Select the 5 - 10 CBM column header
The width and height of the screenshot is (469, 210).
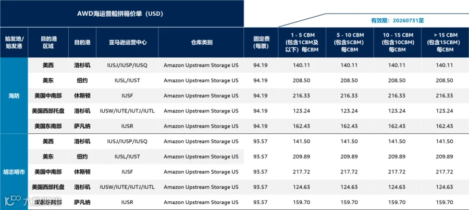pos(350,43)
